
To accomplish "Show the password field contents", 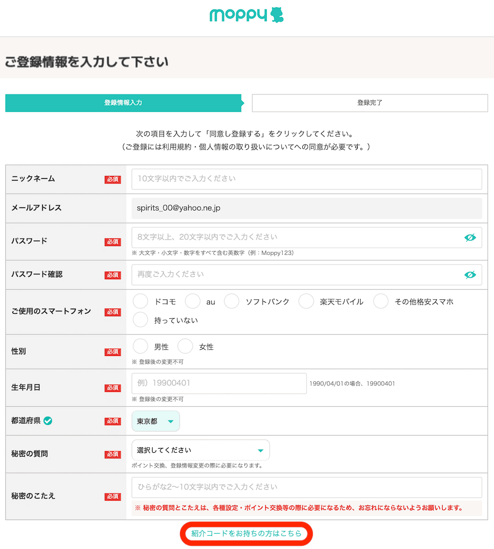I will point(470,238).
